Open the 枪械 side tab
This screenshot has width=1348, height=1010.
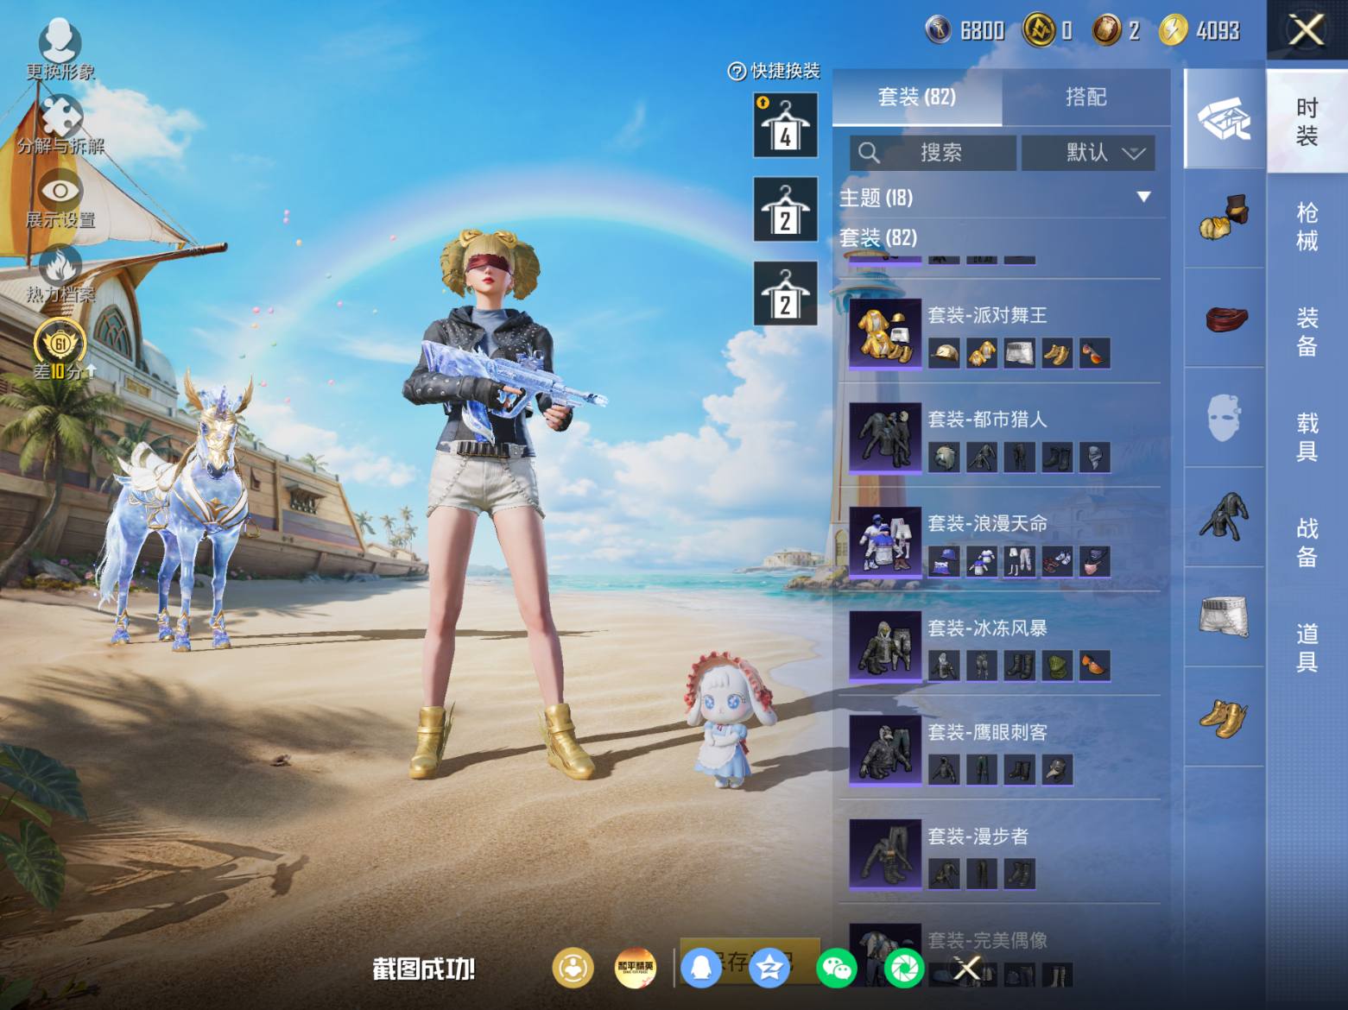[1307, 226]
